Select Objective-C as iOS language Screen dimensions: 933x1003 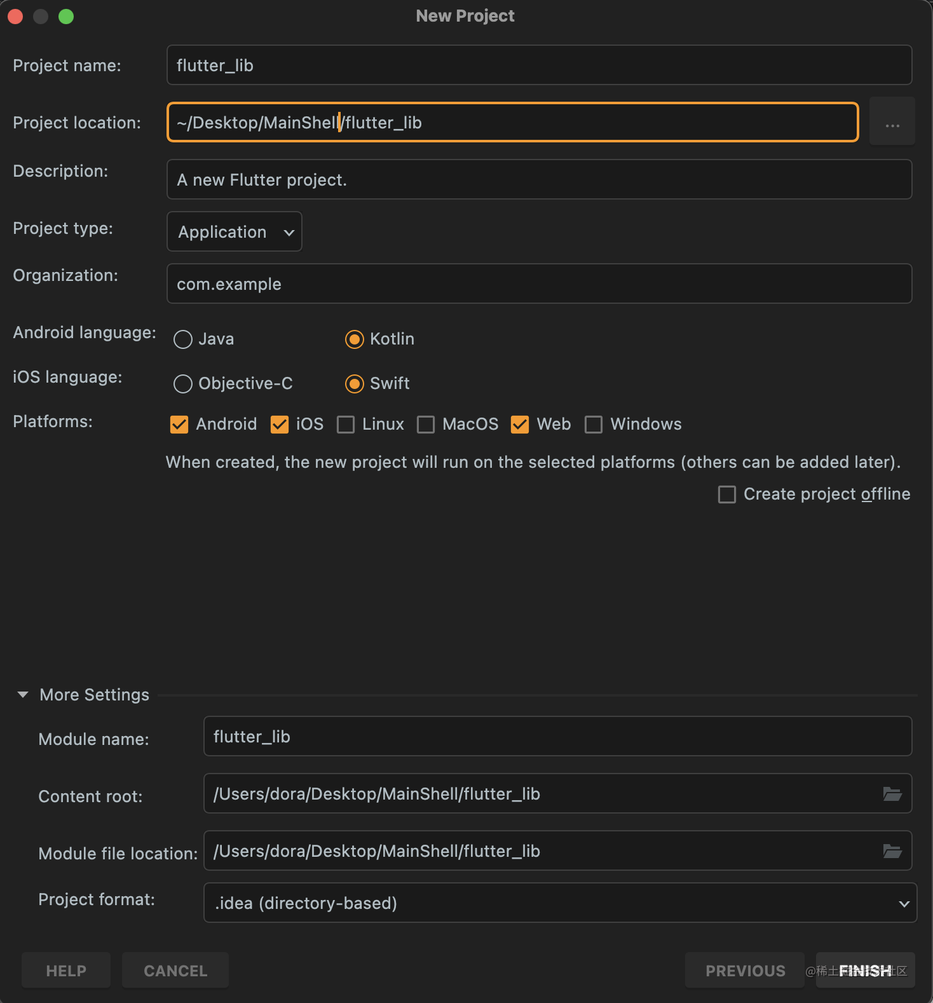click(x=183, y=384)
